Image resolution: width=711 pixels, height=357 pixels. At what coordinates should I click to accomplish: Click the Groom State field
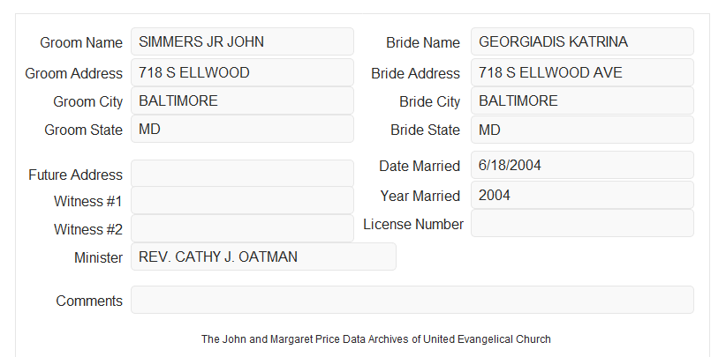tap(242, 129)
